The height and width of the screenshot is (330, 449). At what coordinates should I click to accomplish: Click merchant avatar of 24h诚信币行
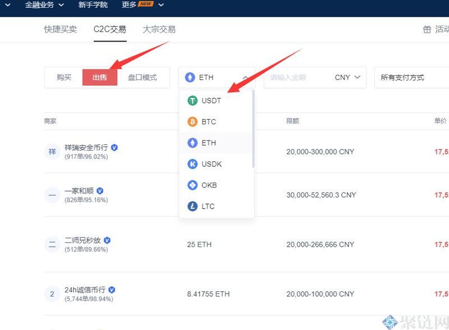point(52,294)
